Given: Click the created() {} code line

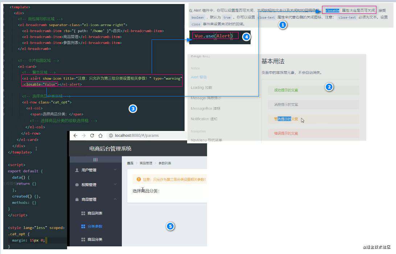Looking at the screenshot, I should [x=26, y=196].
